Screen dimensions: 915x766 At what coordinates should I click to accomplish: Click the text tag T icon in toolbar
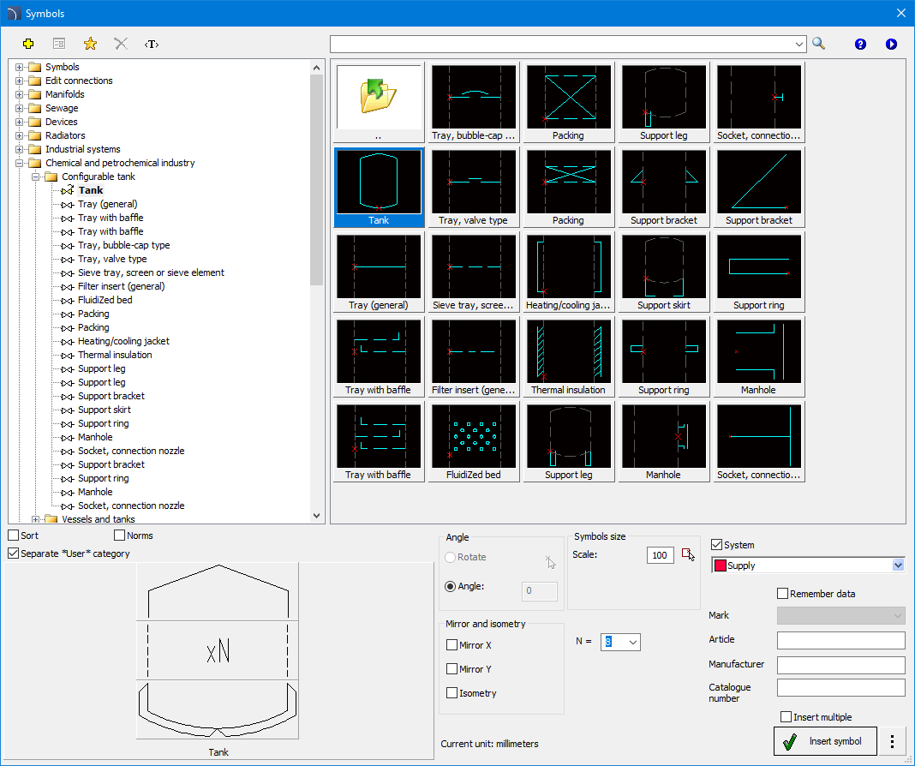152,44
